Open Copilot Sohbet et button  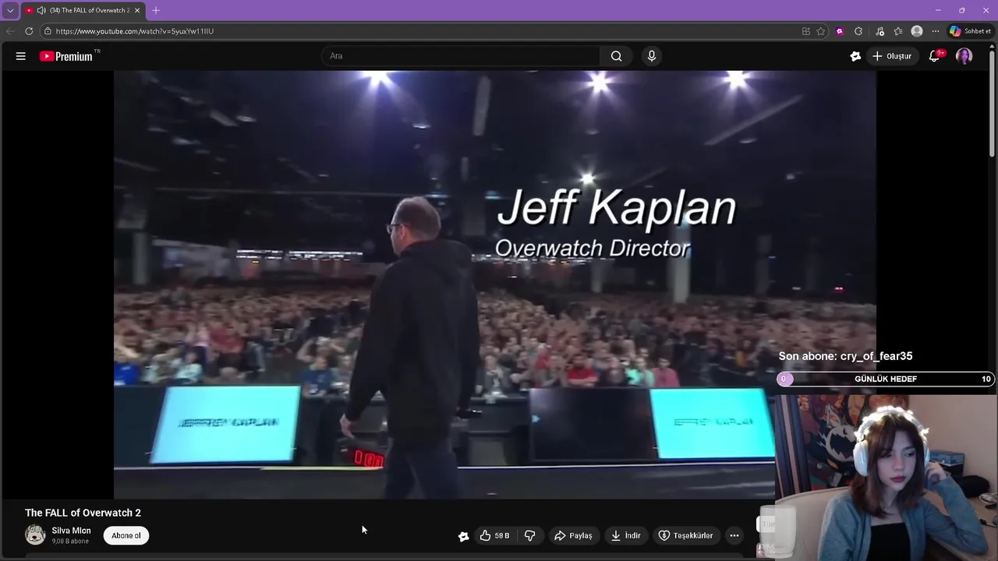pyautogui.click(x=970, y=31)
